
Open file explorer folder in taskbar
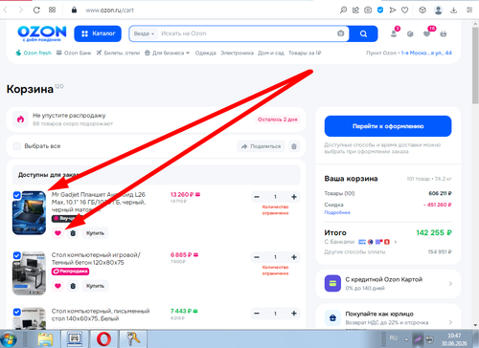[x=46, y=339]
